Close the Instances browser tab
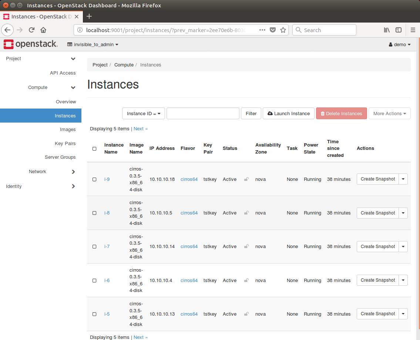Viewport: 420px width, 340px height. [77, 17]
